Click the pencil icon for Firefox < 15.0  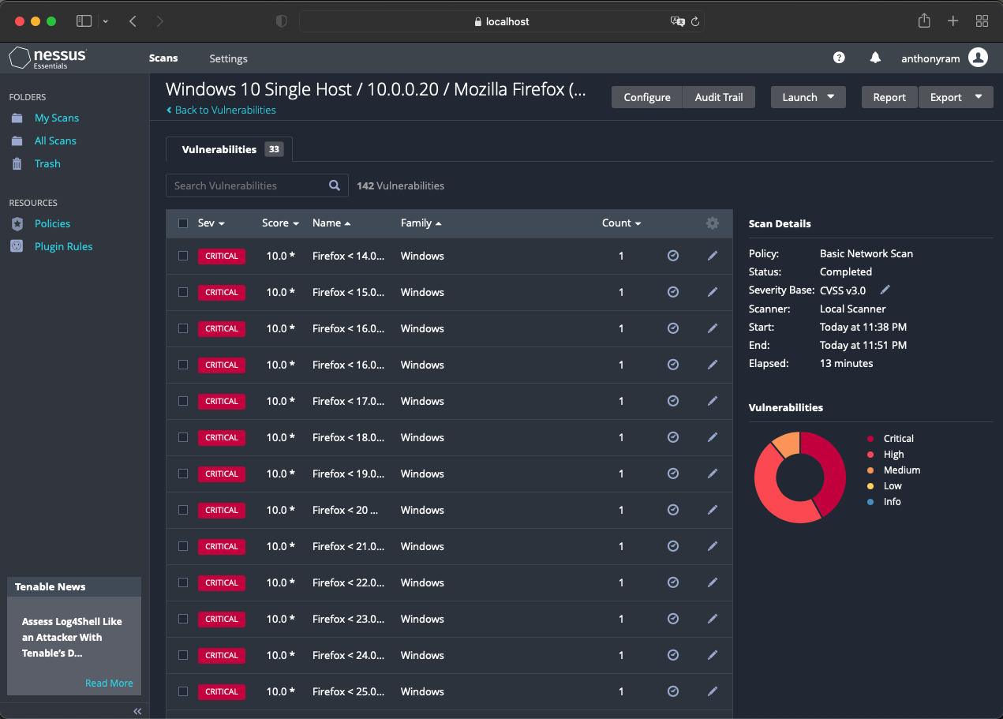click(x=713, y=292)
